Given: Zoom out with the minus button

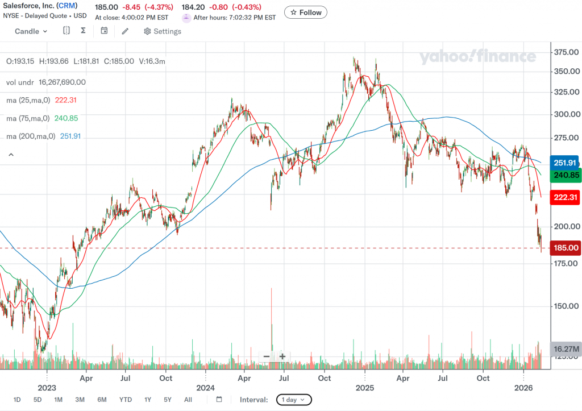Looking at the screenshot, I should (266, 356).
